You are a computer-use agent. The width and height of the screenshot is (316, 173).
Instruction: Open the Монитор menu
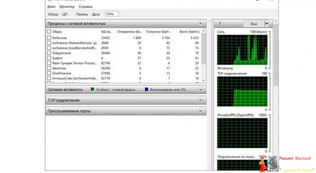tap(67, 6)
